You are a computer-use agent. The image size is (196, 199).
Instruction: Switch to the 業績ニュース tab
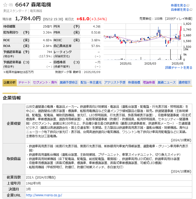(x=166, y=82)
